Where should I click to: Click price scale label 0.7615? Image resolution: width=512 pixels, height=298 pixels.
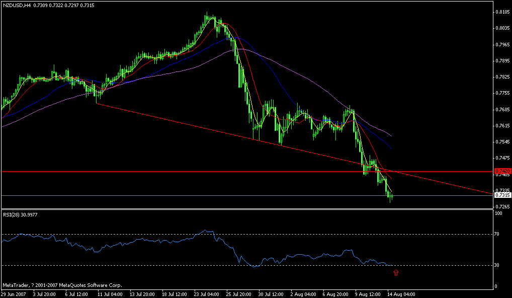pyautogui.click(x=503, y=125)
